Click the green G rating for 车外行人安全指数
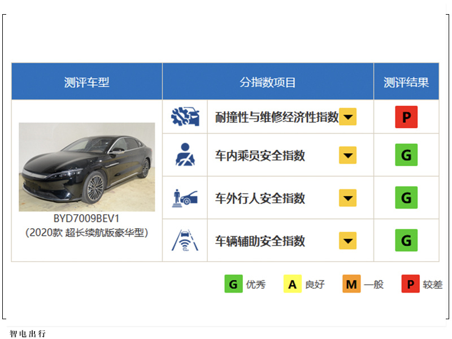Image resolution: width=452 pixels, height=339 pixels. [x=406, y=197]
